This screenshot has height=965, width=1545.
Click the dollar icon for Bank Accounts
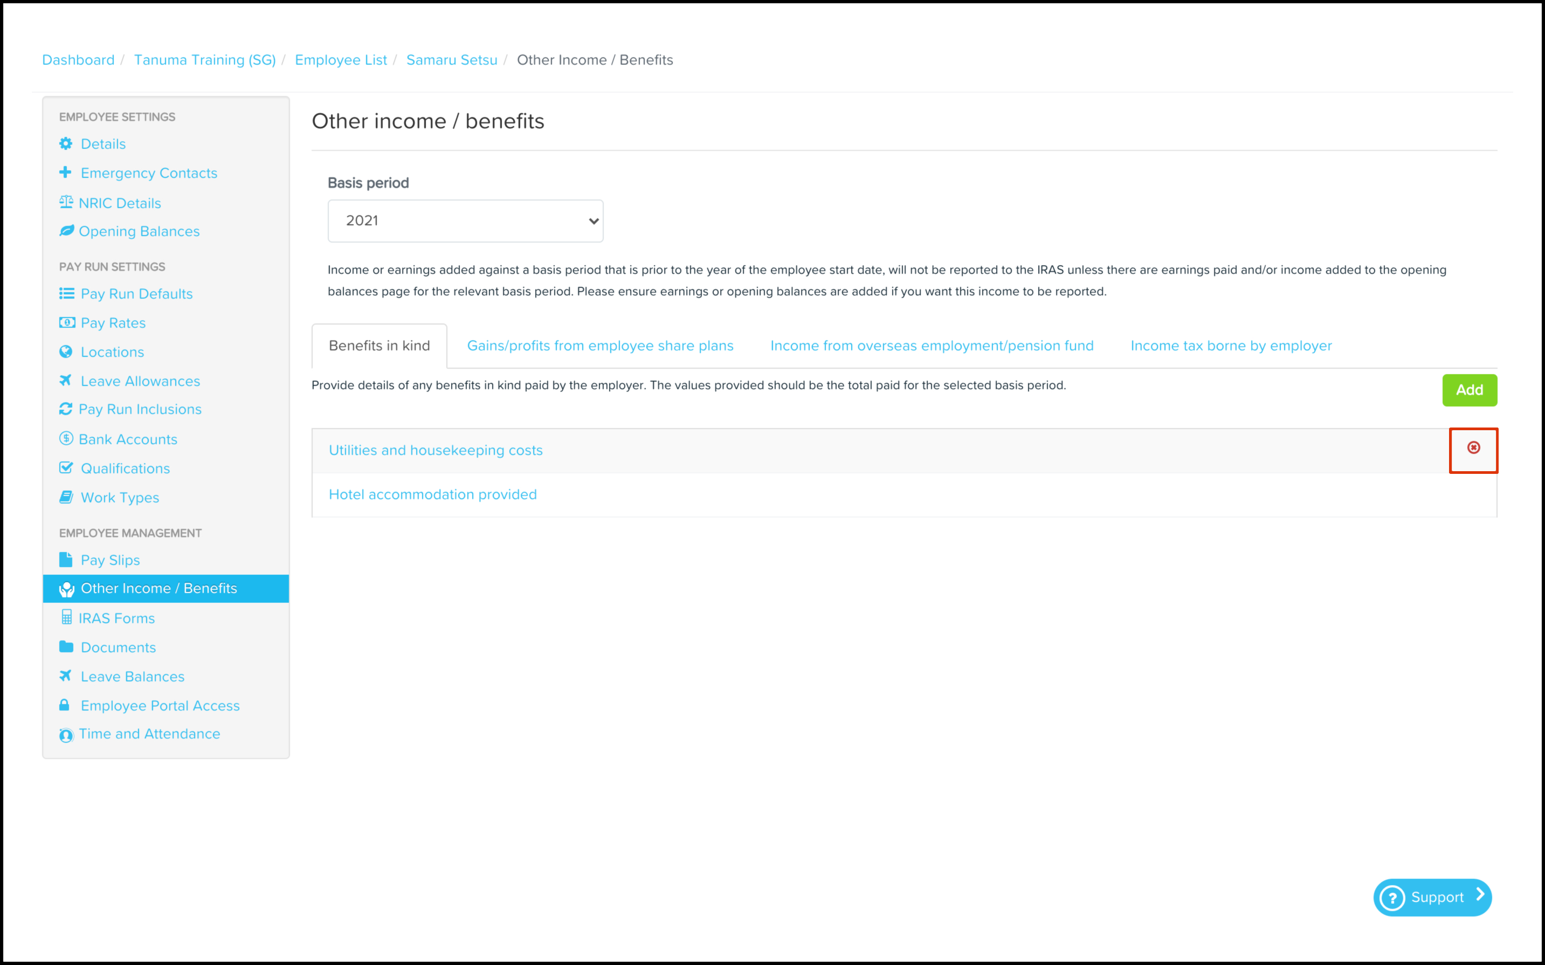point(66,438)
